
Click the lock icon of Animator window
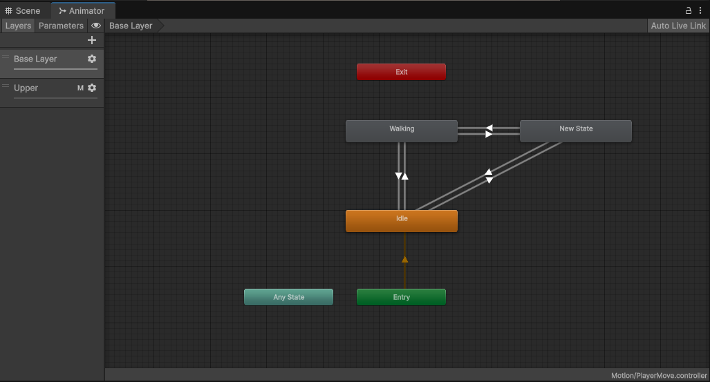(x=689, y=10)
